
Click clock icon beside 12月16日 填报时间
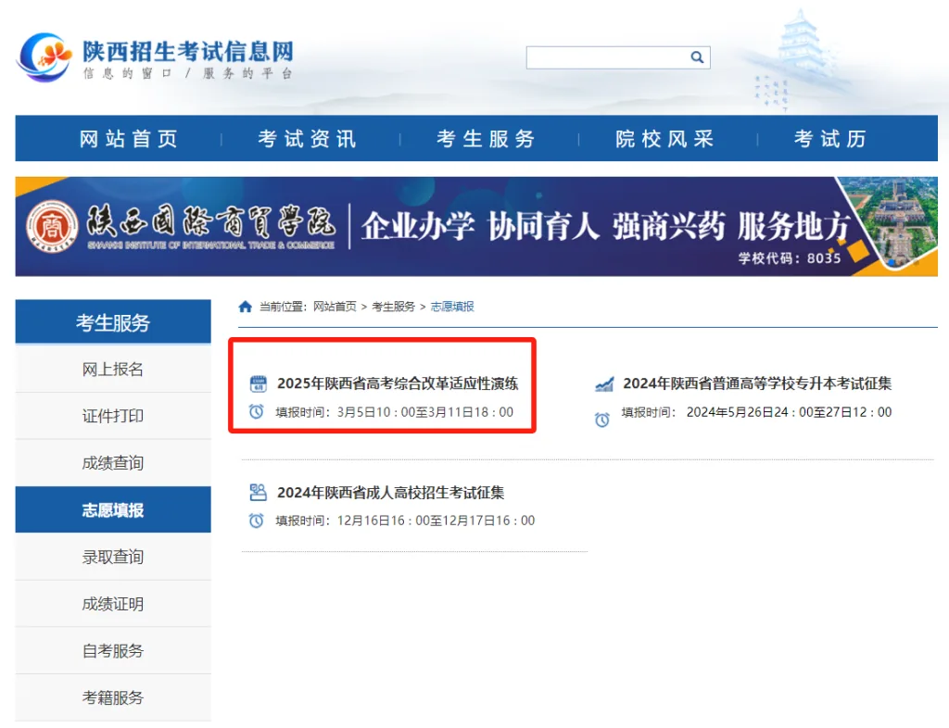[x=257, y=521]
